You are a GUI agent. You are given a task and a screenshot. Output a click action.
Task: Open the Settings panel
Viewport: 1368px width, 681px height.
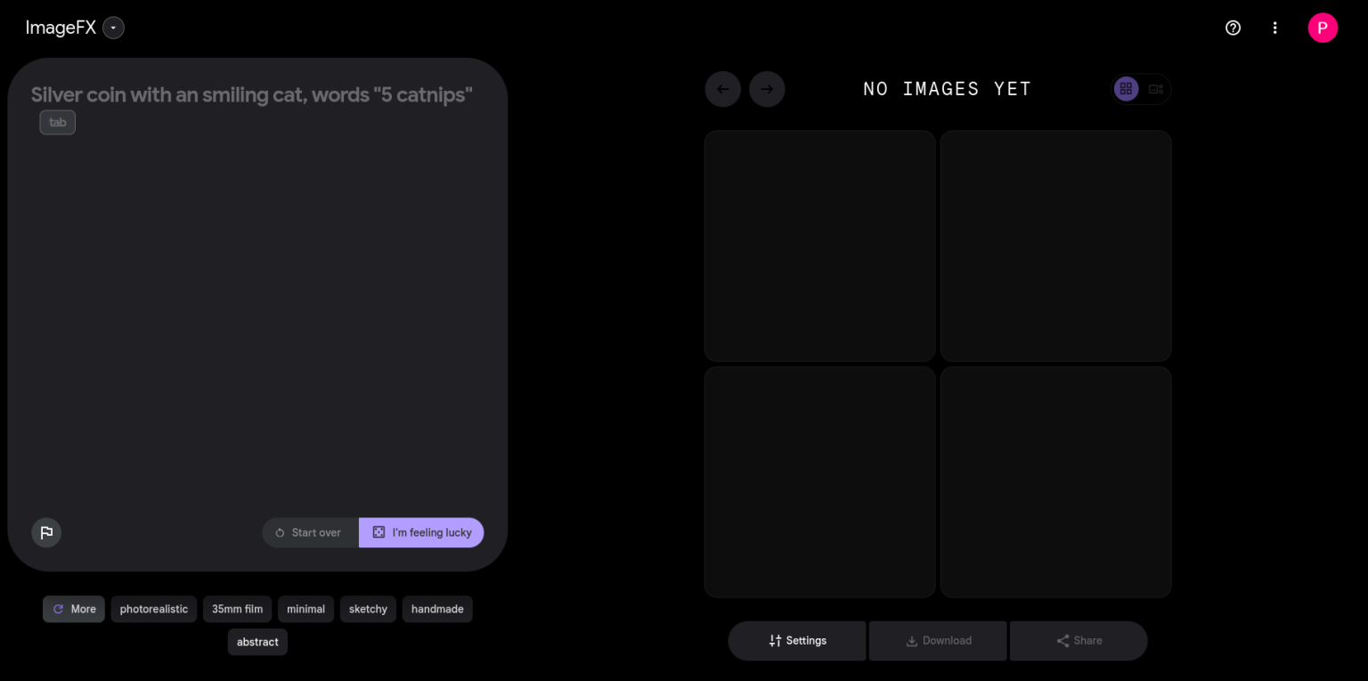point(797,641)
